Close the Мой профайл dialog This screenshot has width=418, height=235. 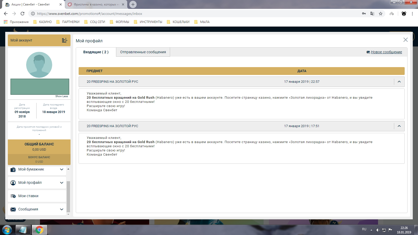tap(405, 40)
